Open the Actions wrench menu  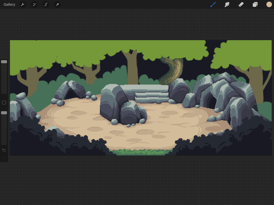click(x=23, y=4)
